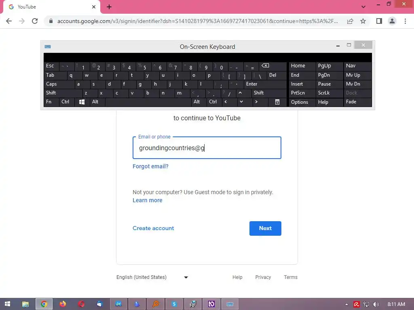Click the blue Next button
Screen dimensions: 414x310
(265, 228)
